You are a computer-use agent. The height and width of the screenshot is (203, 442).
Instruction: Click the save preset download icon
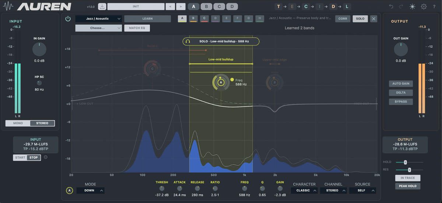pyautogui.click(x=102, y=7)
